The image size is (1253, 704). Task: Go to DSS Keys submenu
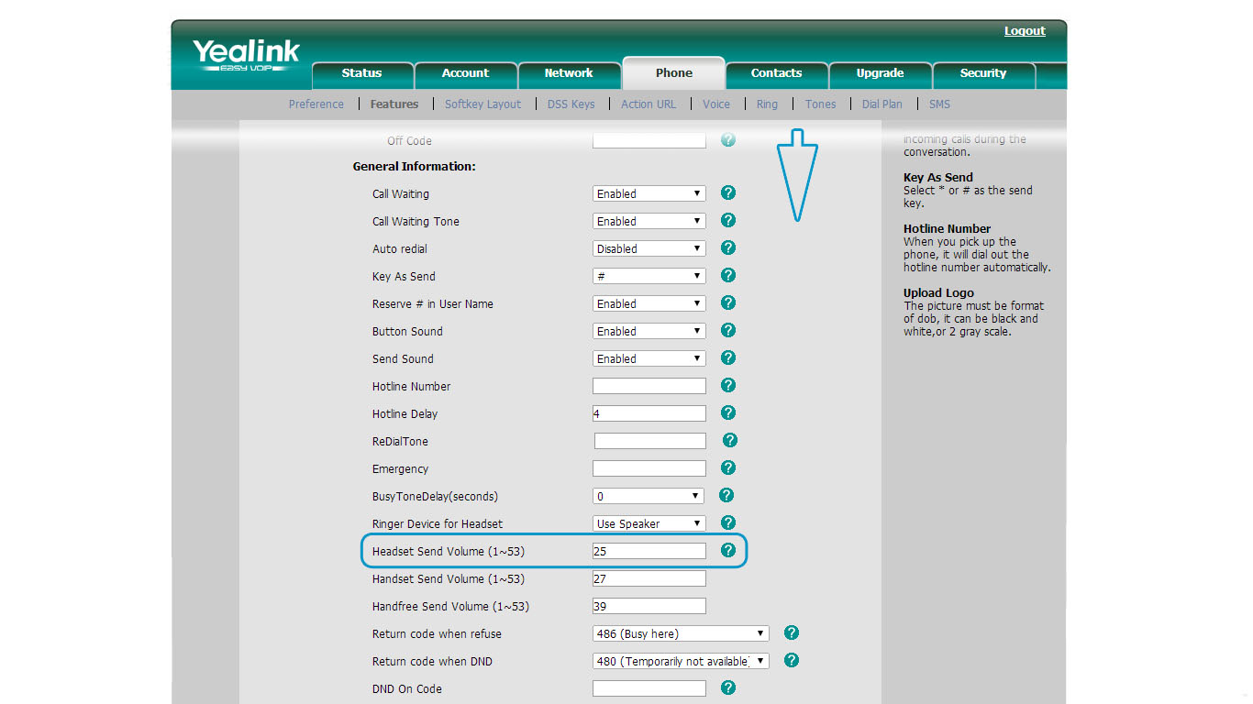coord(571,104)
